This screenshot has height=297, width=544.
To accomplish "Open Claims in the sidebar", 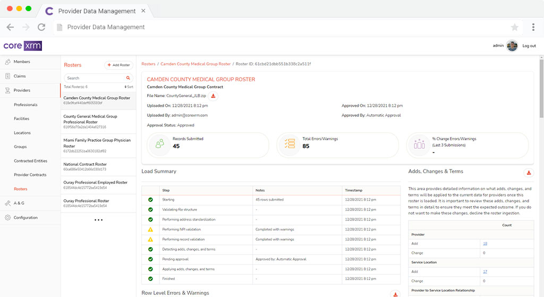I will 20,76.
